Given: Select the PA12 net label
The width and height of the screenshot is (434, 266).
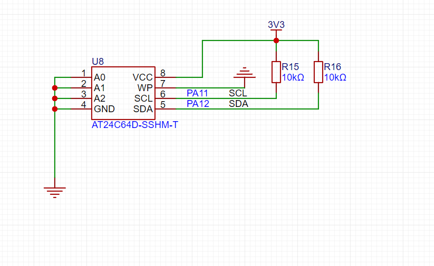Looking at the screenshot, I should coord(198,104).
